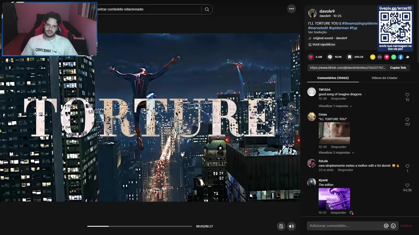Open the #spiderman hashtag
419x235 pixels.
coord(338,28)
